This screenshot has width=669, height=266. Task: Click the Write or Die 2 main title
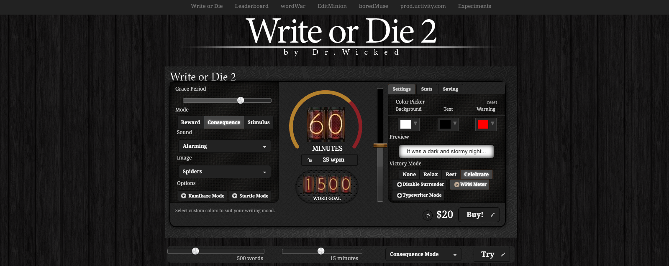coord(341,31)
